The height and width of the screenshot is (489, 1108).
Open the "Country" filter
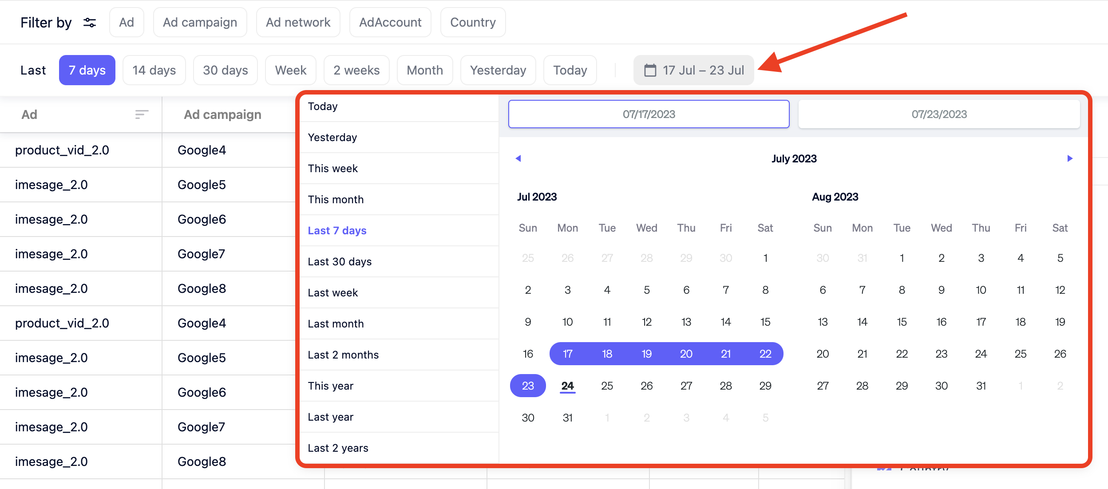[x=473, y=22]
